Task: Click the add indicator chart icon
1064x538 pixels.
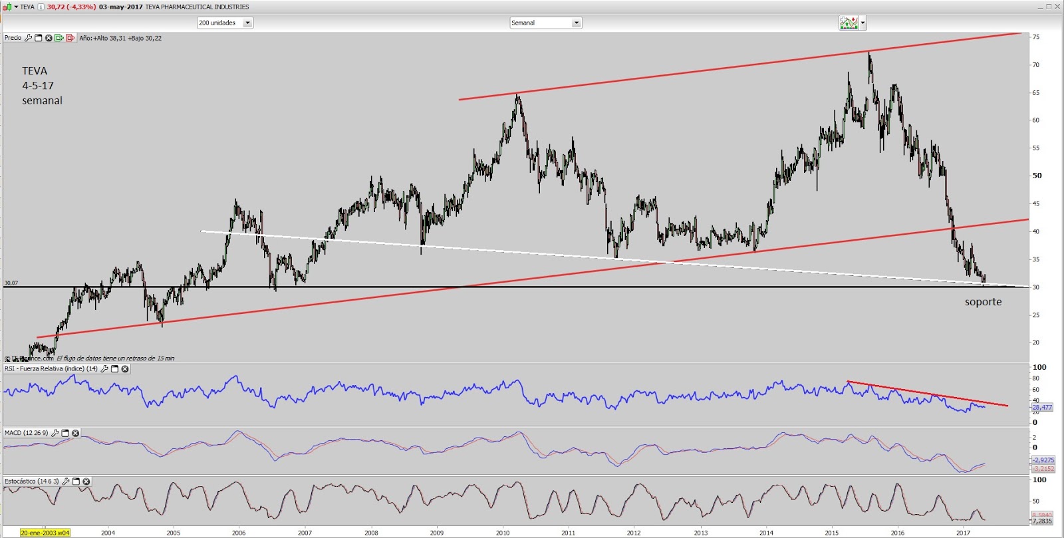Action: (849, 23)
